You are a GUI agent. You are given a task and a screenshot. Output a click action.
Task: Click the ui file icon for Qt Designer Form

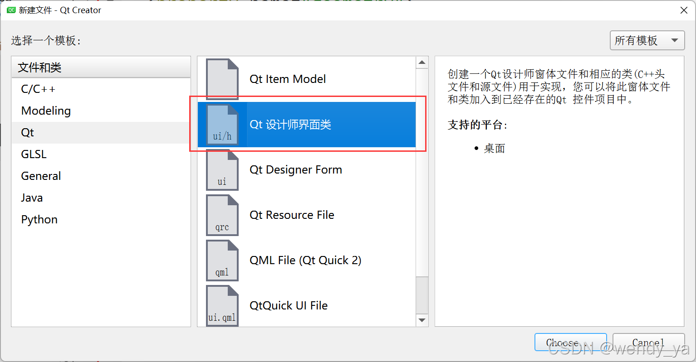coord(222,170)
